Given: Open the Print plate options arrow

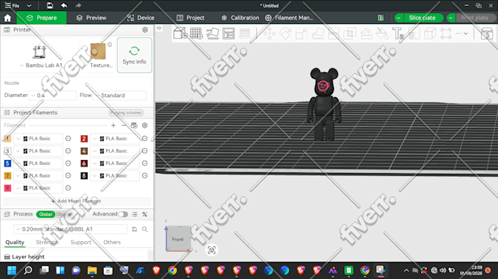Looking at the screenshot, I should (x=450, y=18).
